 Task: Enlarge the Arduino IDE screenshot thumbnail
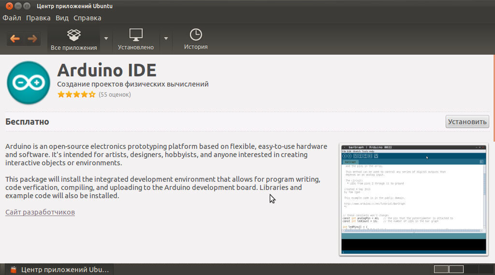tap(414, 200)
